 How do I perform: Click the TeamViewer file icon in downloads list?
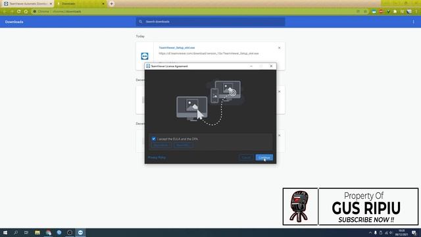click(x=145, y=56)
